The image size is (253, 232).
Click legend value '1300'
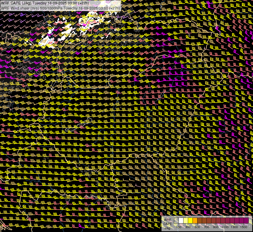tap(234, 227)
